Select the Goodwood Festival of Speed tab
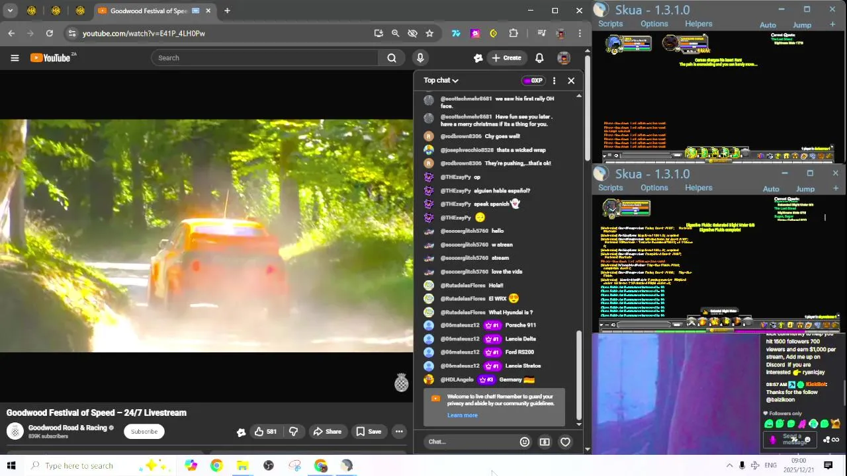The image size is (847, 476). coord(156,11)
